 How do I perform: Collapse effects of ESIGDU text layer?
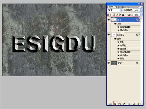(x=140, y=35)
